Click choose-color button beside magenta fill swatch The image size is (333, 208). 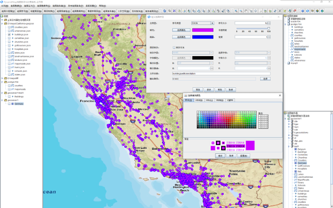pyautogui.click(x=181, y=30)
